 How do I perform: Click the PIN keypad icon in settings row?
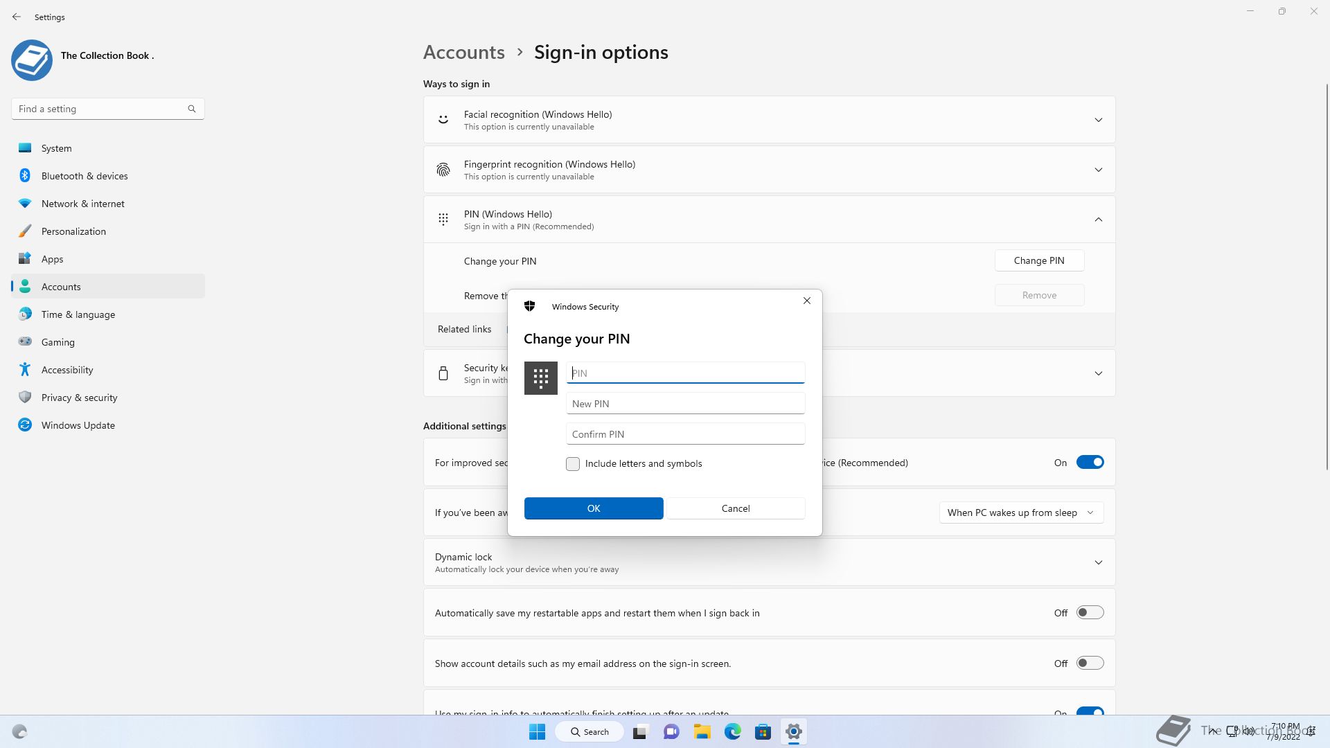(443, 219)
